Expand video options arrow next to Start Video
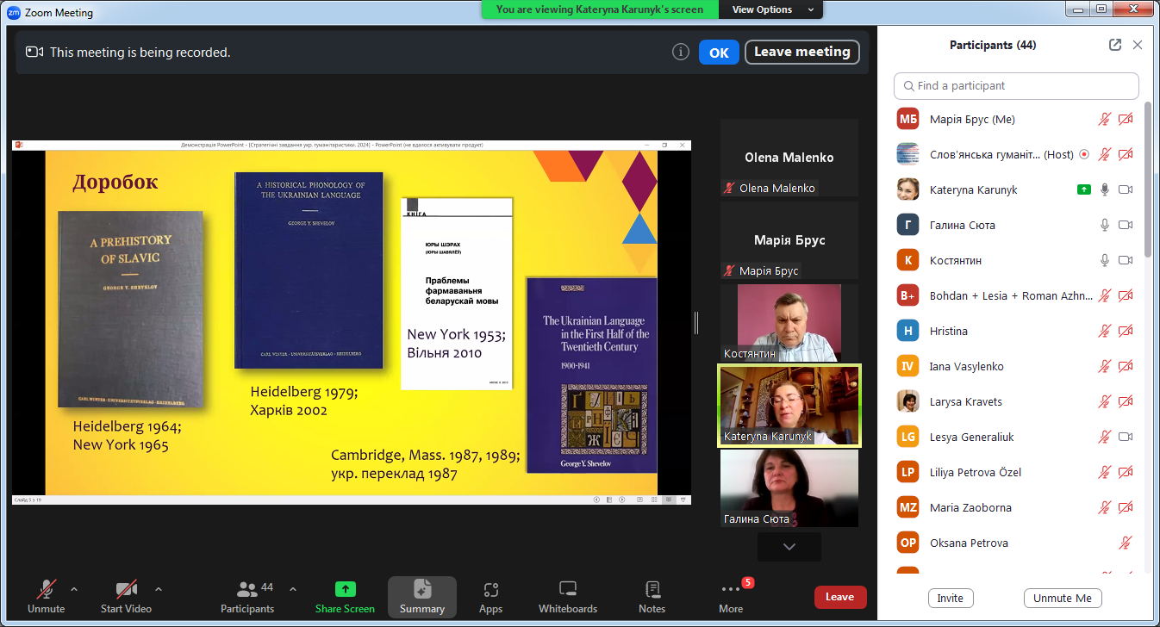The image size is (1160, 627). pos(159,589)
